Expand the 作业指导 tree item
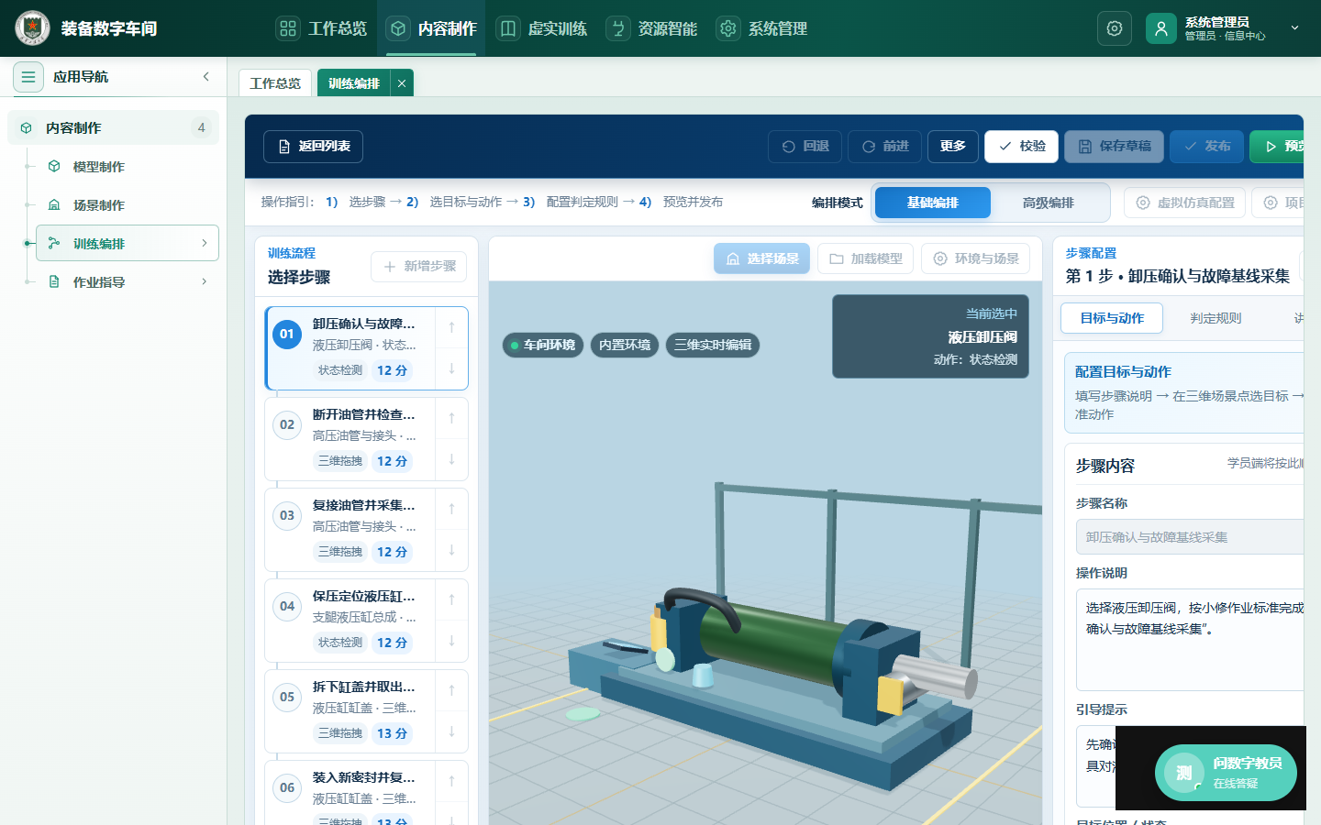This screenshot has height=825, width=1321. point(204,281)
